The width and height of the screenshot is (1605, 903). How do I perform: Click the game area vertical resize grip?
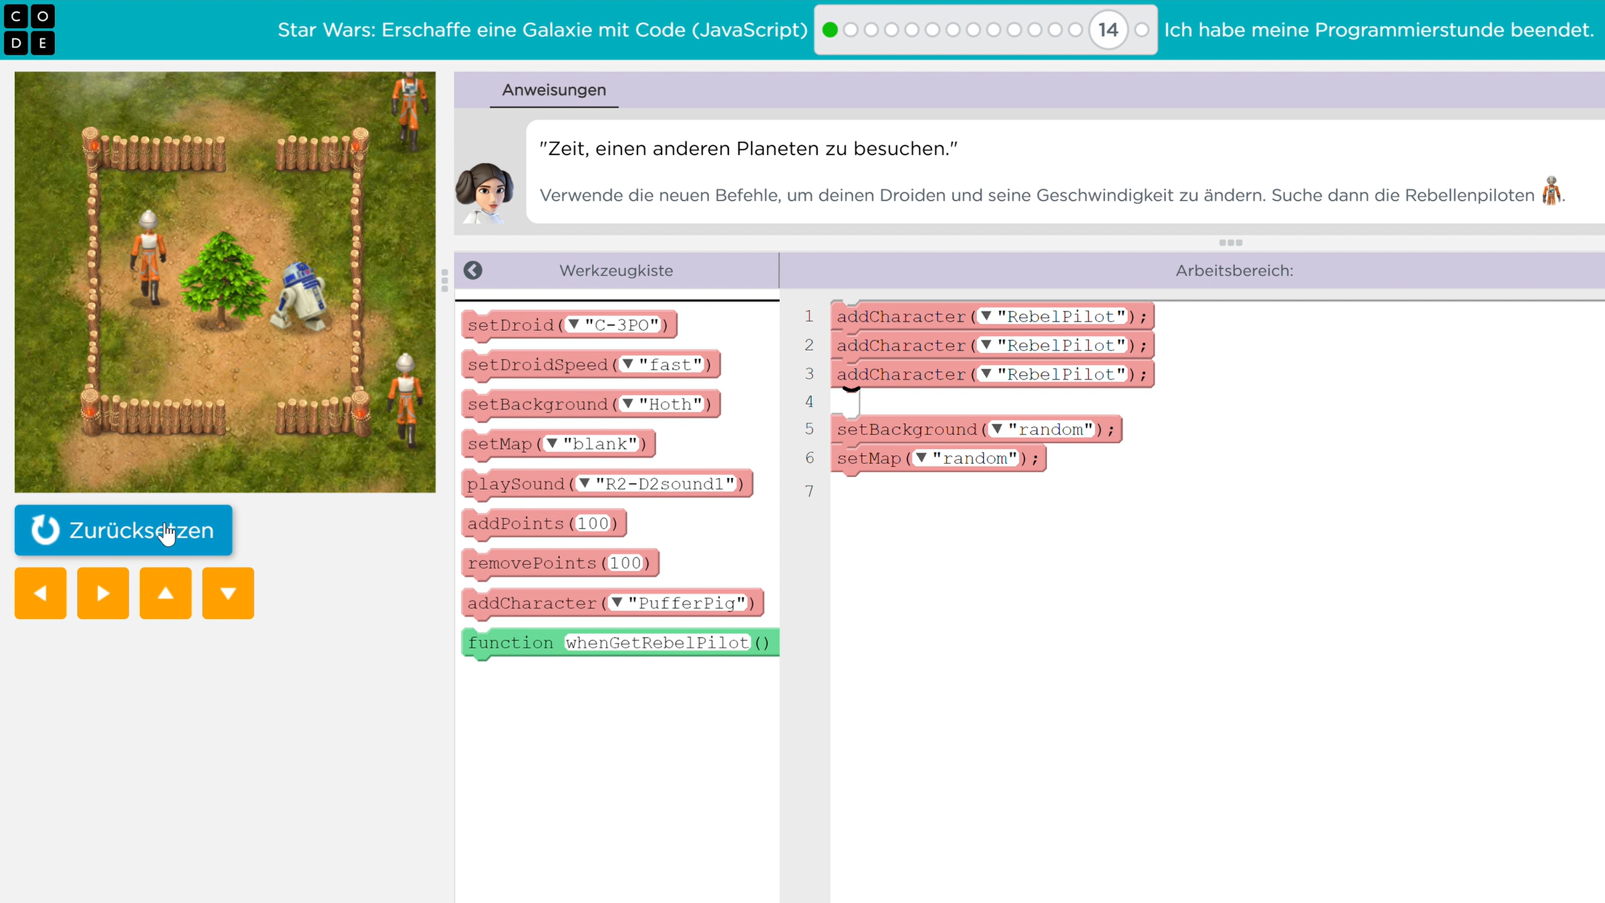click(x=445, y=281)
